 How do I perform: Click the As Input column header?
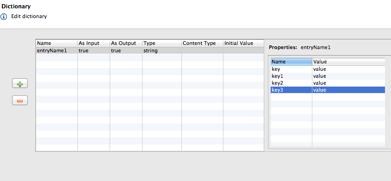click(x=94, y=43)
